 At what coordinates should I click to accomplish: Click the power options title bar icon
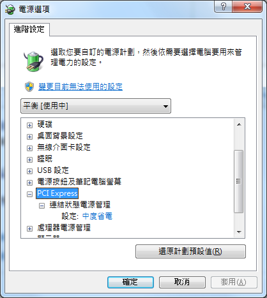point(10,10)
